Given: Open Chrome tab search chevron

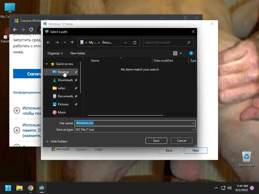Looking at the screenshot, I should point(162,18).
